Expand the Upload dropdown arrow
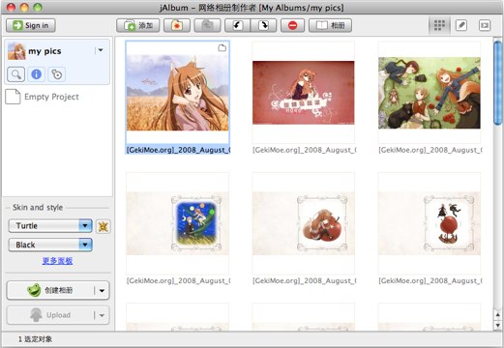The image size is (504, 348). click(x=102, y=315)
